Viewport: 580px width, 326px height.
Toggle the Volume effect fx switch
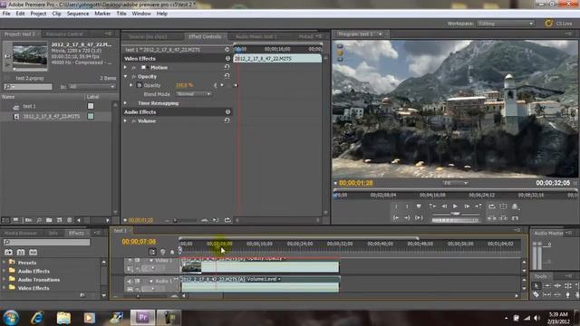point(133,120)
